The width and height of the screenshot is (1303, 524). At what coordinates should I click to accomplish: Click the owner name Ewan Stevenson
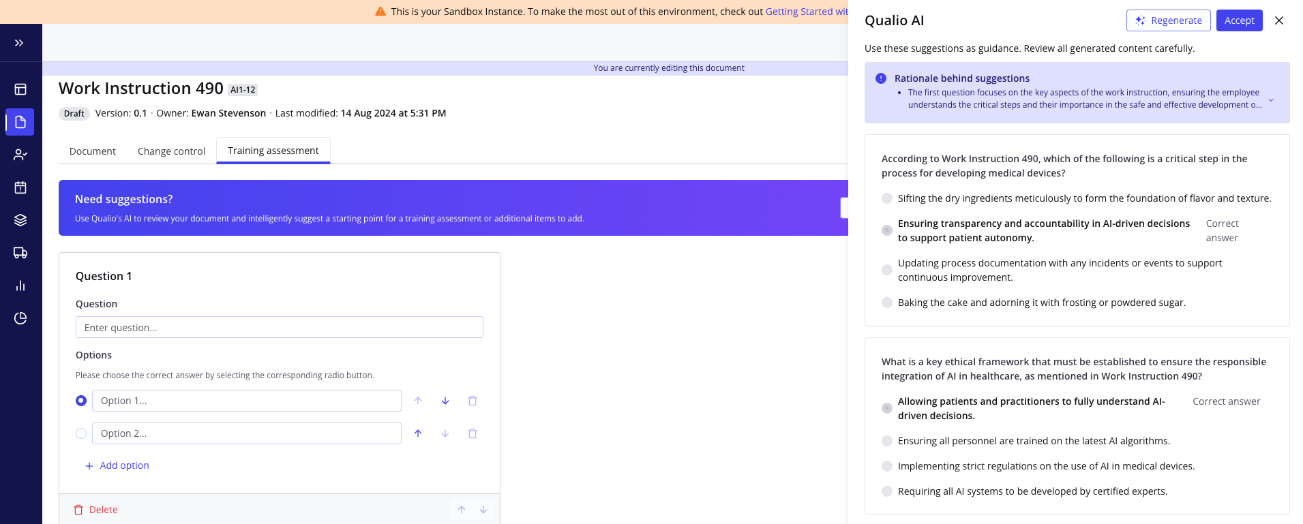coord(228,113)
